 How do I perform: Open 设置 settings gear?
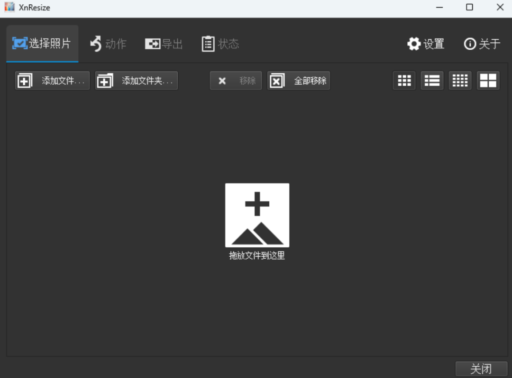coord(426,44)
